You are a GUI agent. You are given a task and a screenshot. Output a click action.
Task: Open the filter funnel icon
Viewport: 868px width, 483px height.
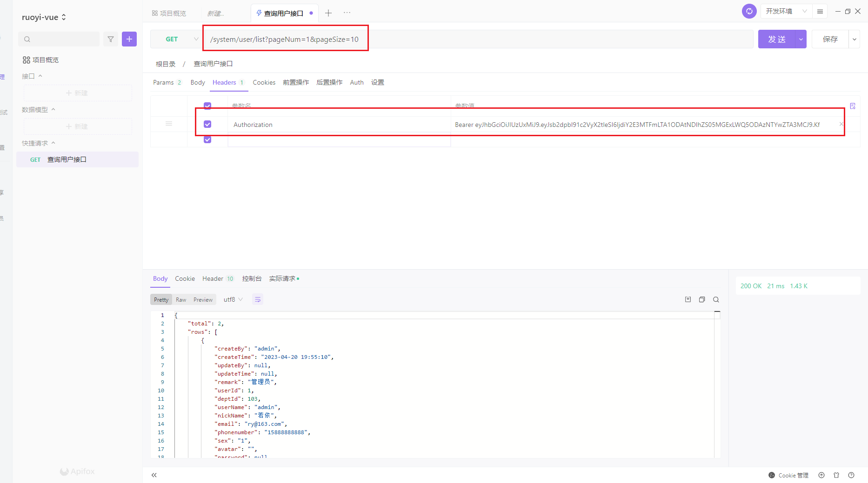(111, 40)
